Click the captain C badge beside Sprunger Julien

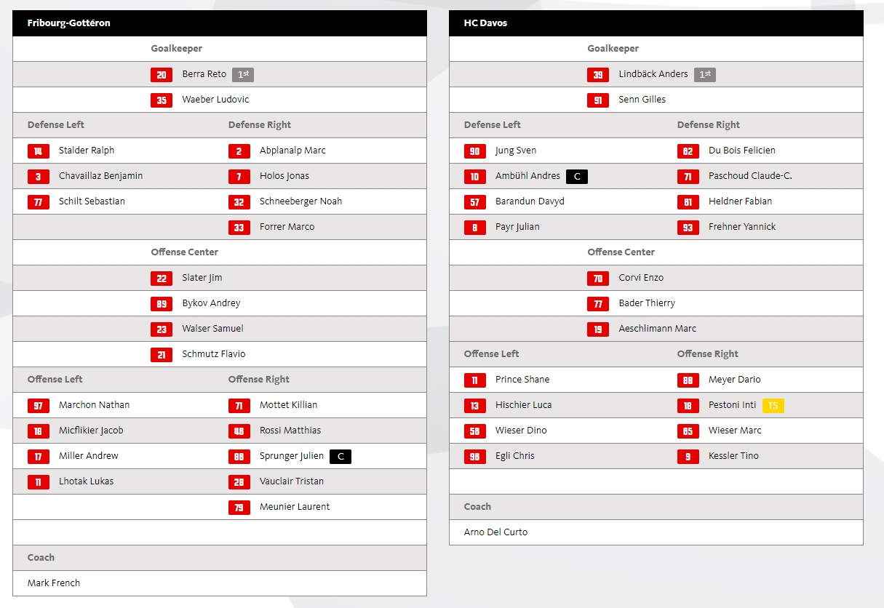340,456
